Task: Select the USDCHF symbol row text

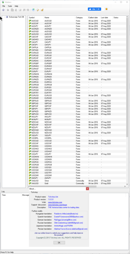Action: (x=35, y=143)
